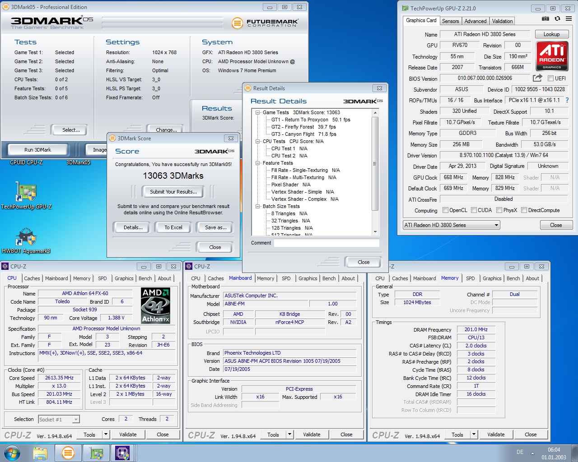Switch to the Advanced tab in GPU-Z
The image size is (578, 462).
pyautogui.click(x=475, y=21)
